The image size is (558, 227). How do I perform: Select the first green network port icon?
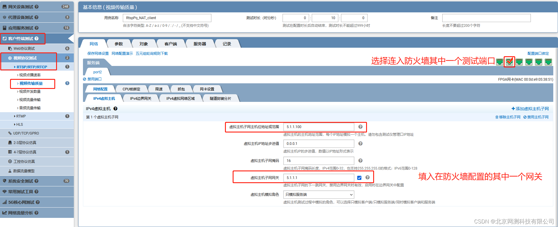click(500, 62)
